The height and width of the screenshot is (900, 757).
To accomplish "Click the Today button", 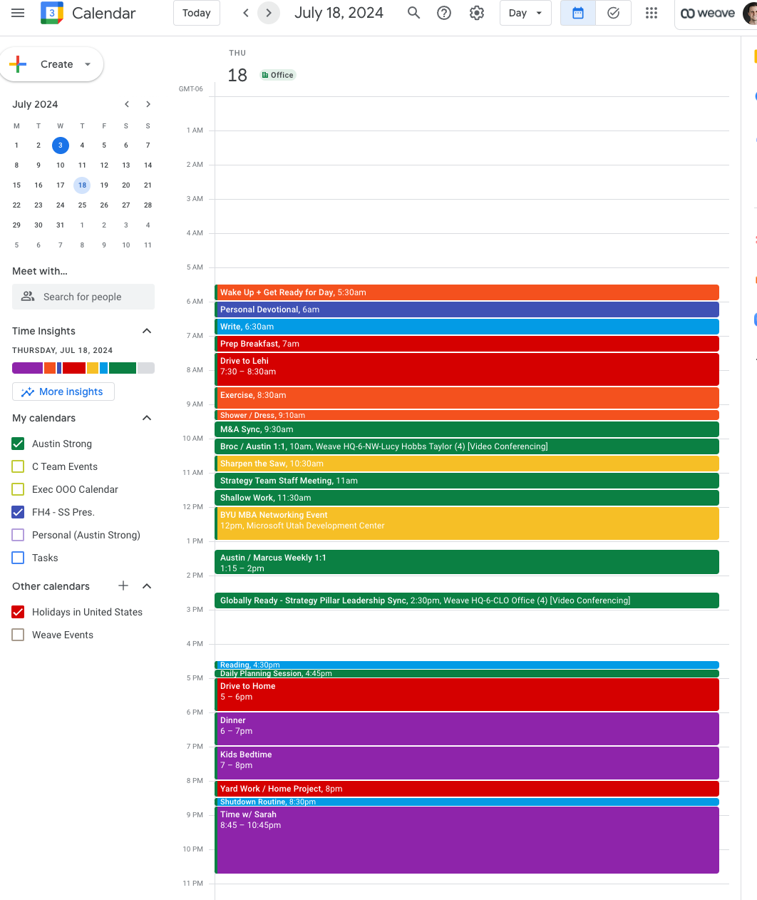I will pyautogui.click(x=197, y=13).
